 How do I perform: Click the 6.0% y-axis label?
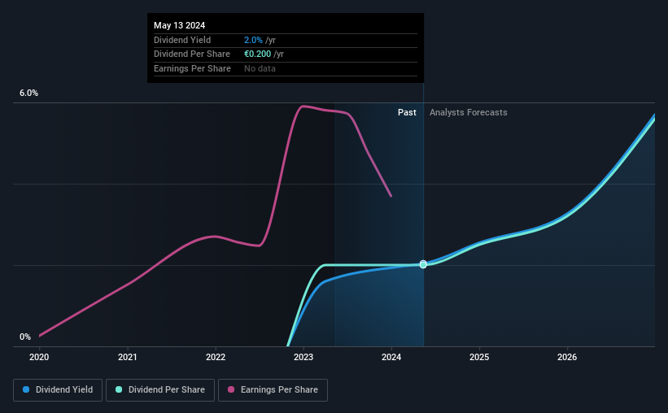[29, 93]
